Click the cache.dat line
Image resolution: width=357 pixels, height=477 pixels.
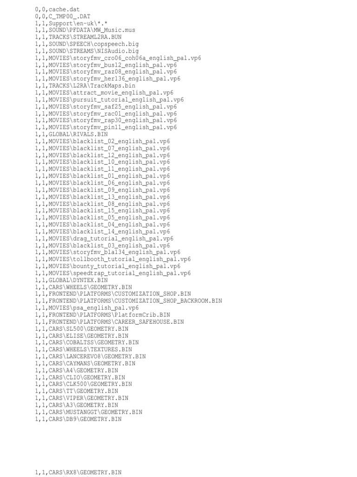57,9
